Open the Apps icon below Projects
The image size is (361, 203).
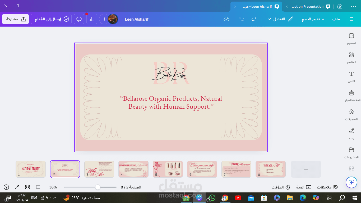pyautogui.click(x=351, y=169)
